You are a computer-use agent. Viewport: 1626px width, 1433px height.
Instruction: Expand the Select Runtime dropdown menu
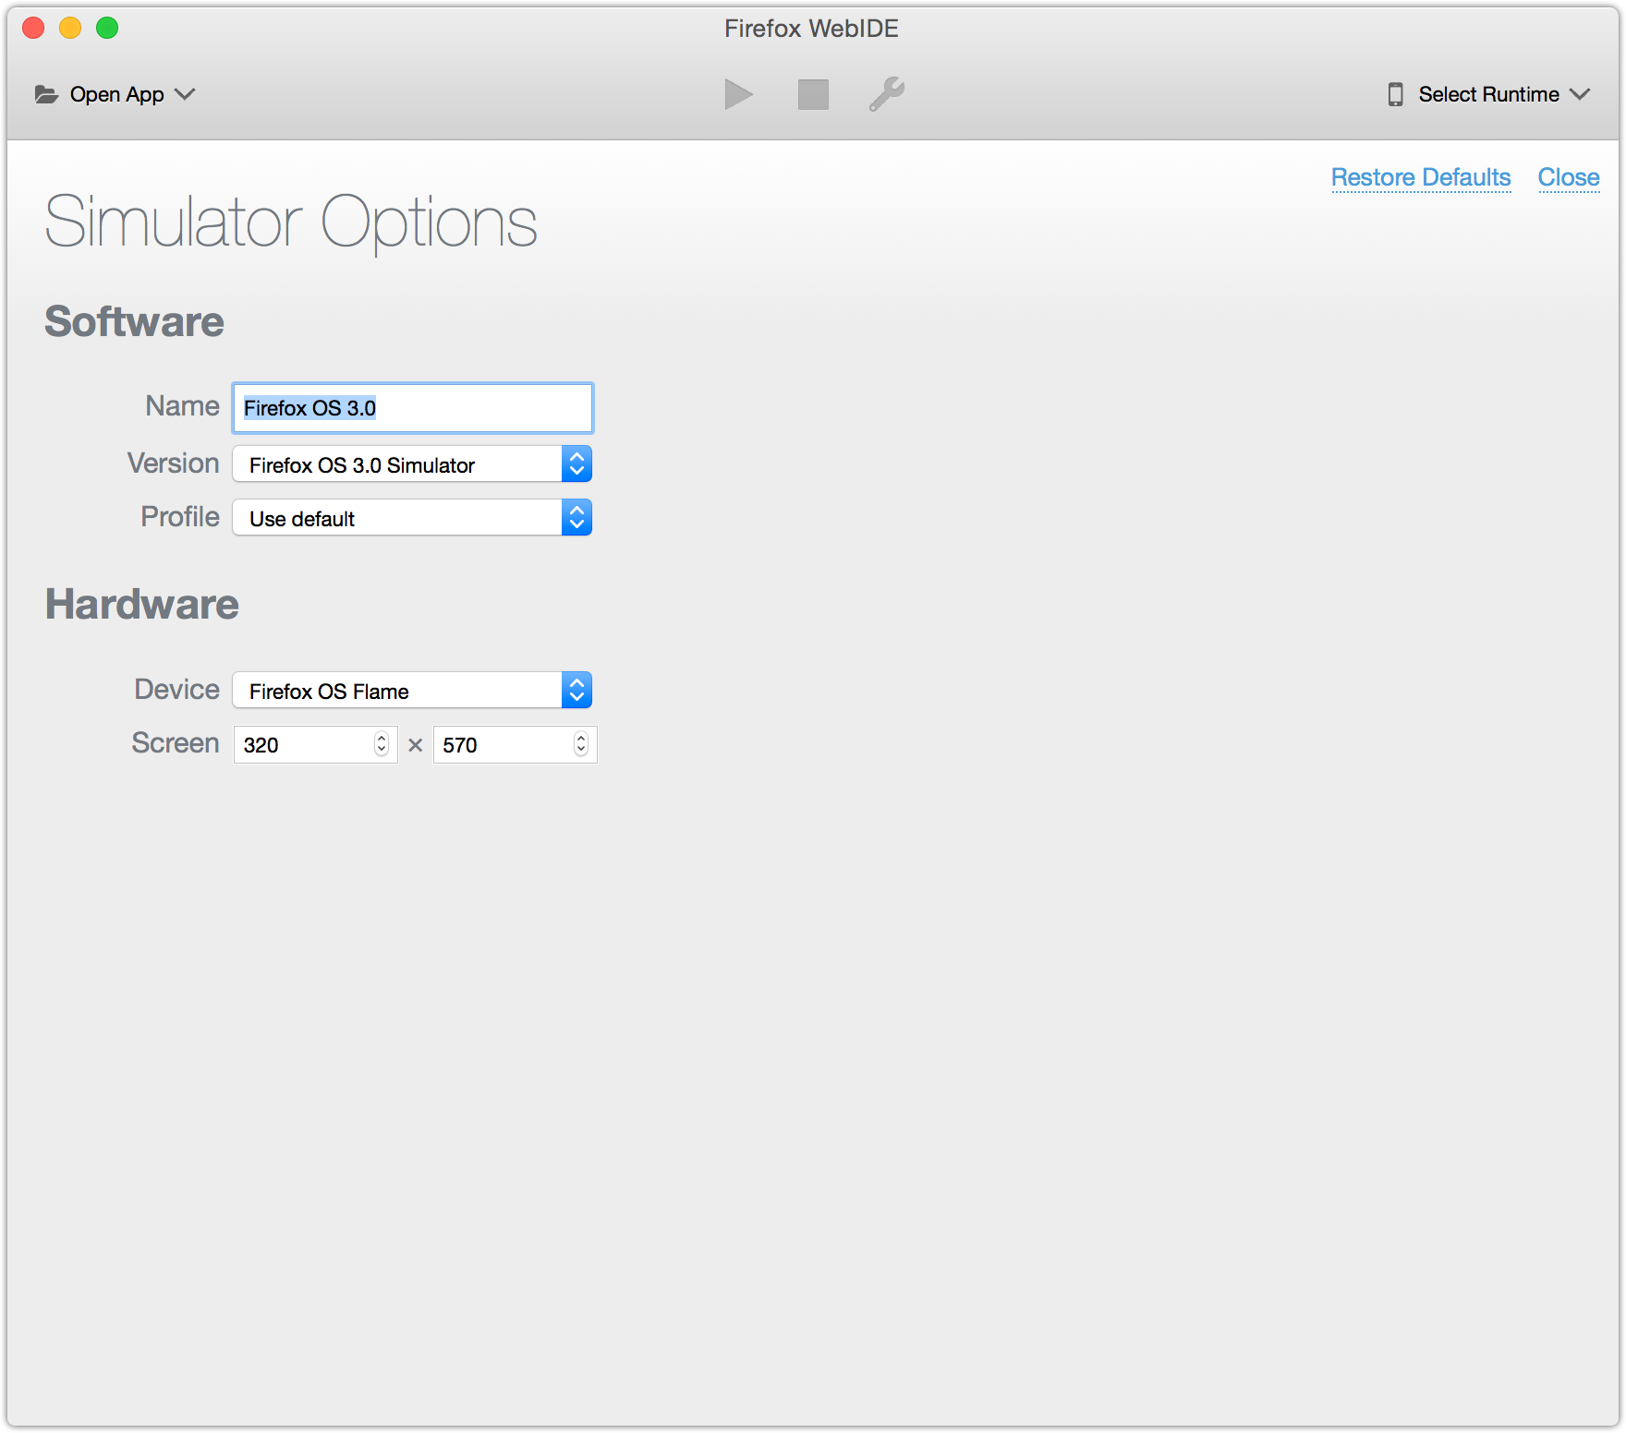pyautogui.click(x=1488, y=94)
